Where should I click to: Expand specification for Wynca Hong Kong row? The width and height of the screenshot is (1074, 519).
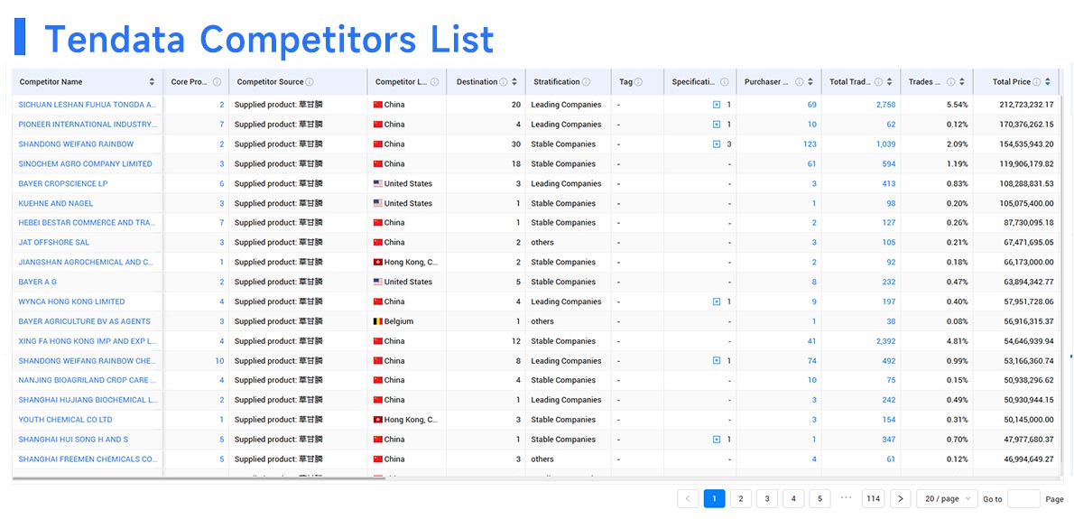(x=717, y=301)
